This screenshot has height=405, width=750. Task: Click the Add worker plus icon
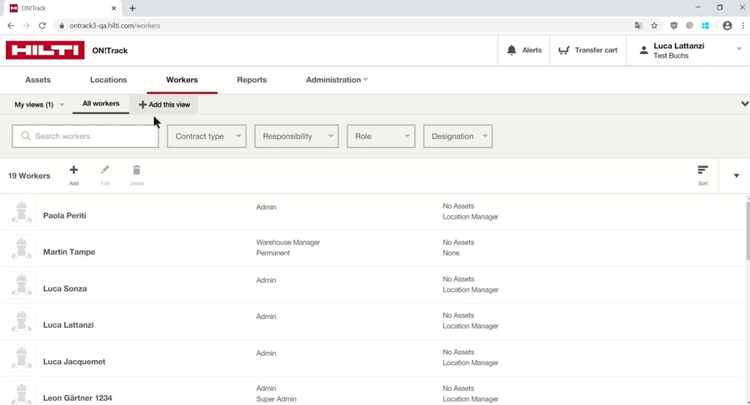(73, 170)
